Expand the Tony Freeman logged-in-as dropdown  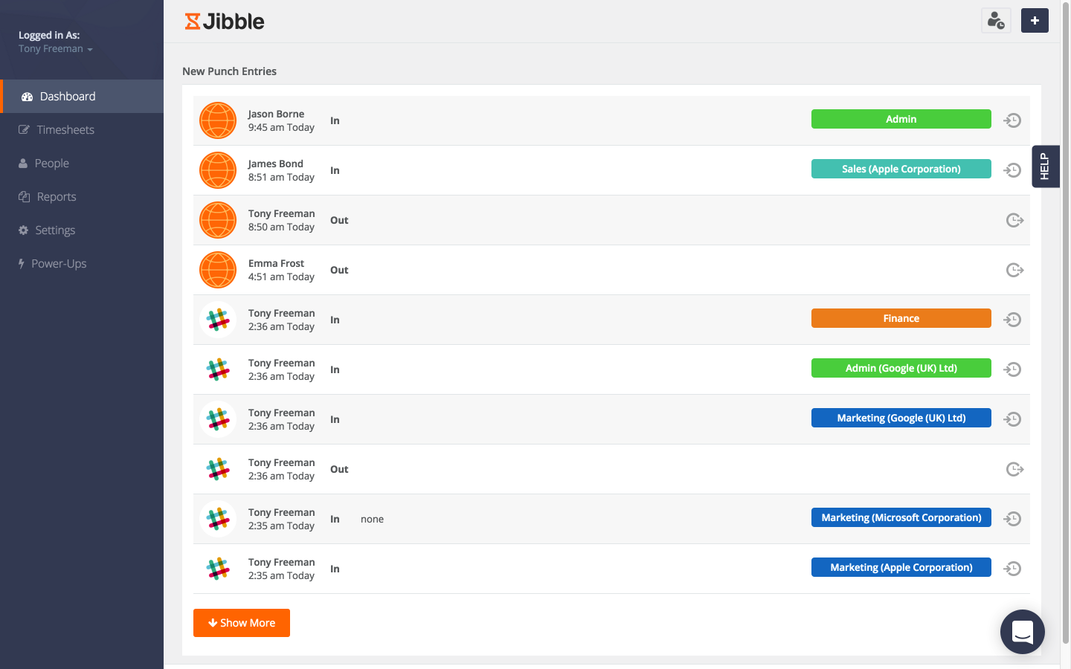[x=56, y=48]
